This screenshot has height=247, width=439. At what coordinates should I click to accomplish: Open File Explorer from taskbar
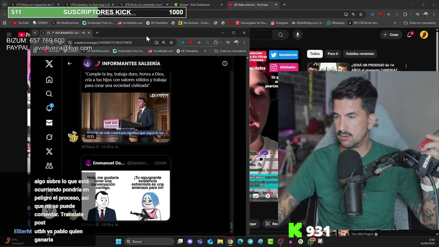[x=220, y=242]
